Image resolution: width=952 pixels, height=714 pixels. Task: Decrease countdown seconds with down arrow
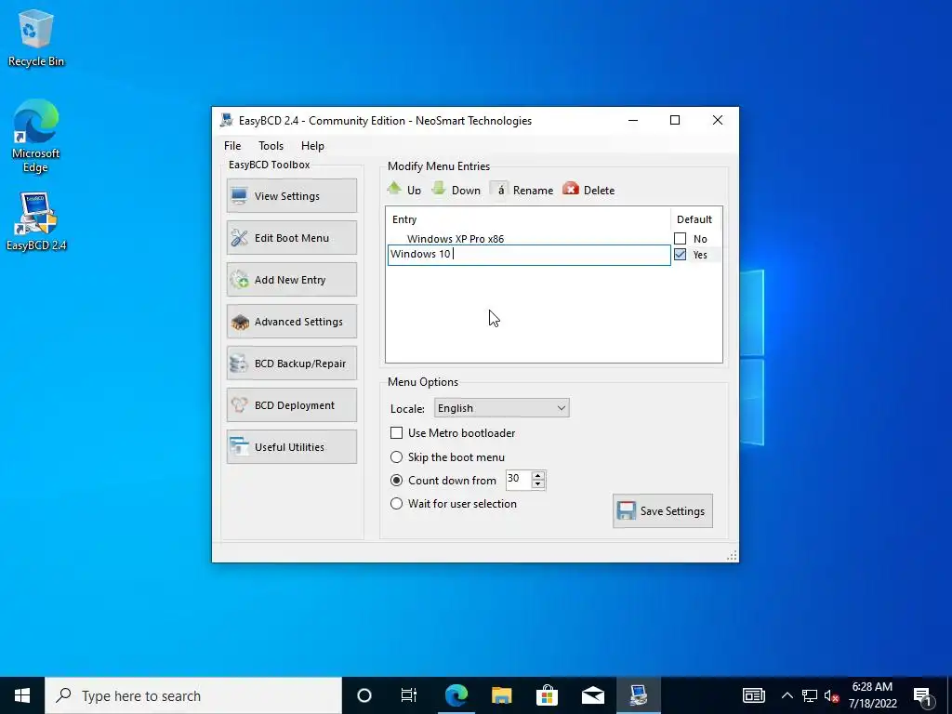point(538,483)
